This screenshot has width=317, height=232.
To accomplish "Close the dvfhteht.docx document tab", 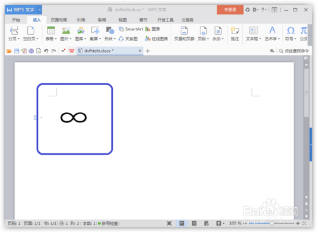I will click(139, 51).
